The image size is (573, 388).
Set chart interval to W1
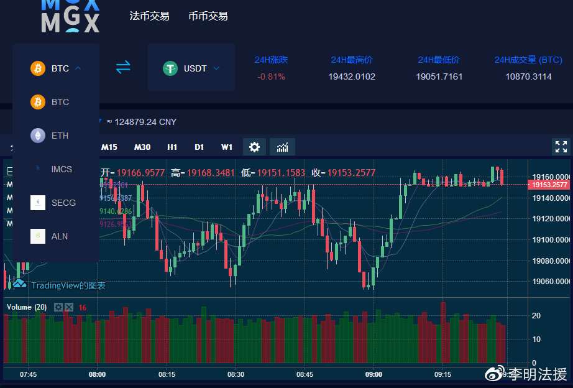pyautogui.click(x=227, y=147)
